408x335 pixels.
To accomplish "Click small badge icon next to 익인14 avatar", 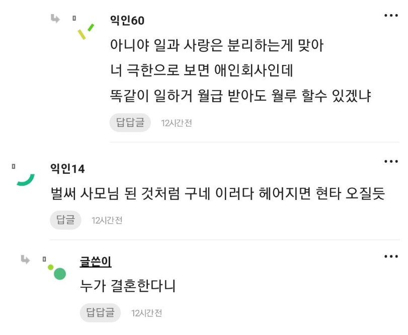I will coord(14,166).
